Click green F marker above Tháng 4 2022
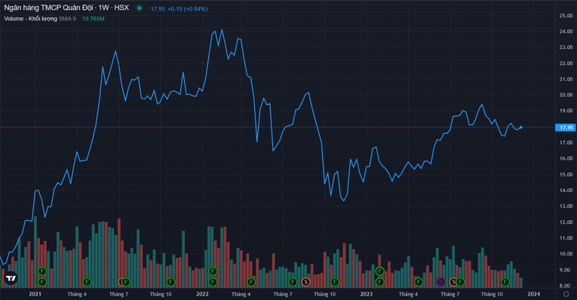Image resolution: width=577 pixels, height=300 pixels. pos(251,282)
